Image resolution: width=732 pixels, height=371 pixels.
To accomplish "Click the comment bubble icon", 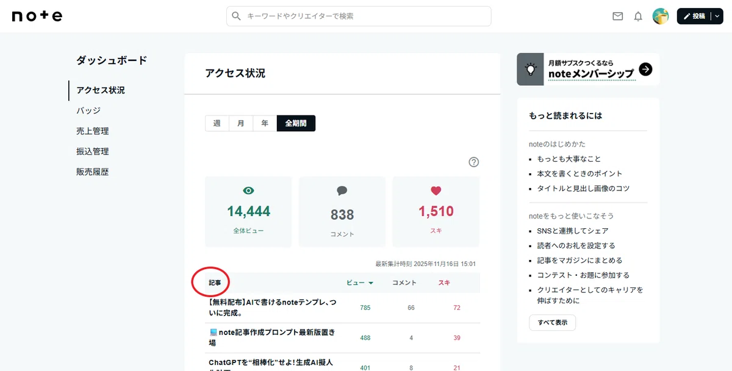I will point(342,191).
